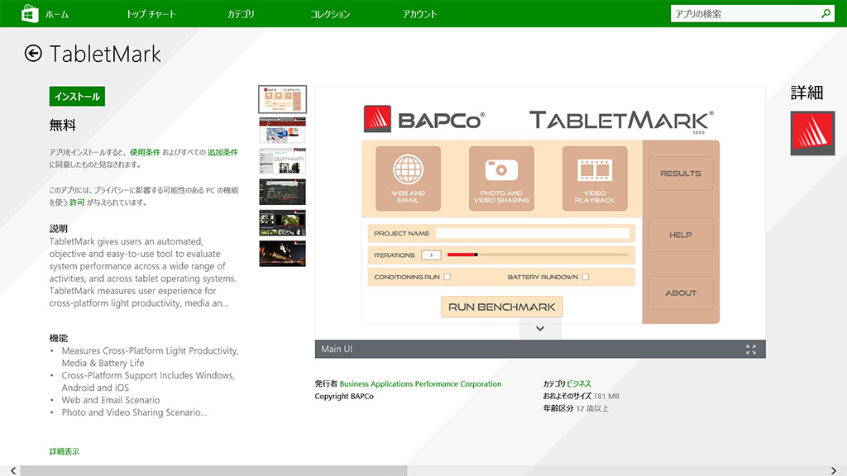Click the Web and Email Scenario bullet

[111, 400]
